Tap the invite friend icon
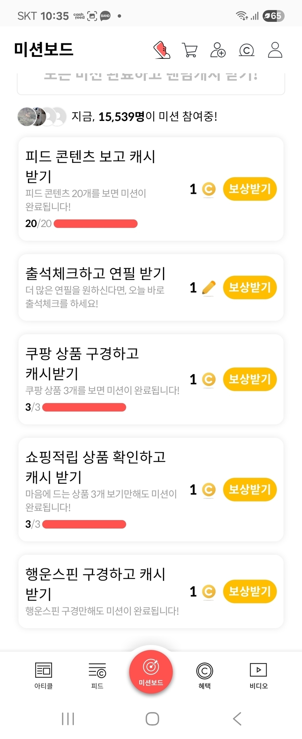 (218, 50)
